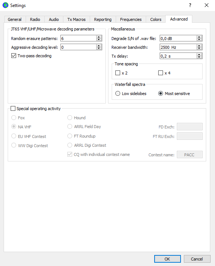Open the Radio tab

35,19
